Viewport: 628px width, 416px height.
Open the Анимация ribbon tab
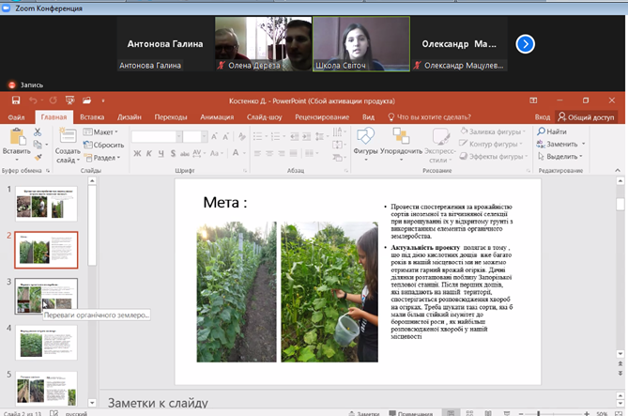217,116
